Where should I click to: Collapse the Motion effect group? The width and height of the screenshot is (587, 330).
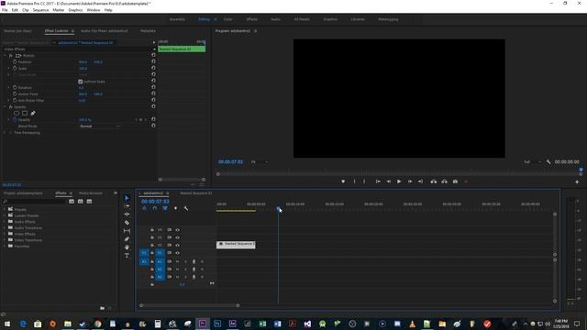(x=6, y=55)
